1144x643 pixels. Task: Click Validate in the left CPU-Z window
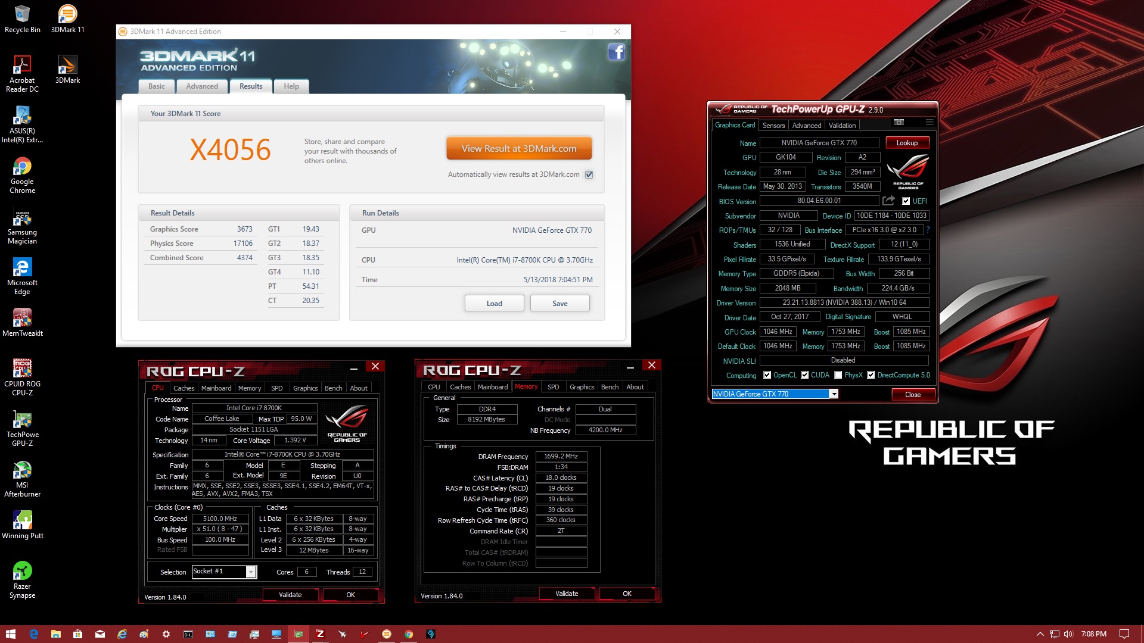pyautogui.click(x=290, y=595)
